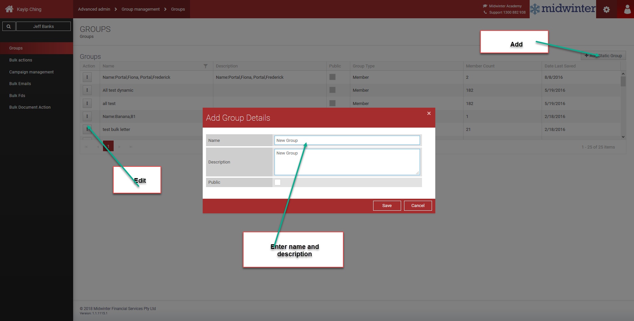
Task: Click the home icon beside Kayip Ching
Action: (x=9, y=9)
